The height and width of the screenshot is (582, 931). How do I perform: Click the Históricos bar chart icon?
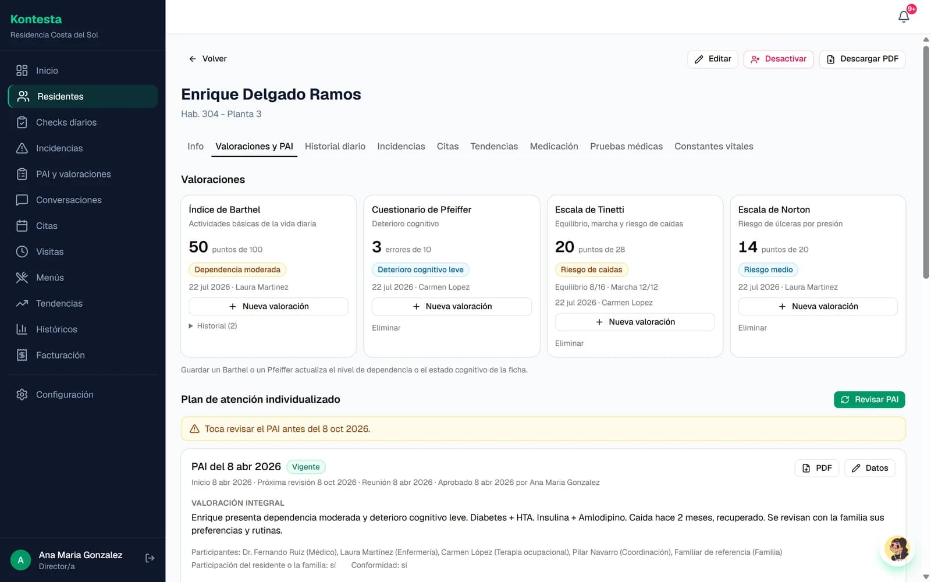pyautogui.click(x=22, y=329)
